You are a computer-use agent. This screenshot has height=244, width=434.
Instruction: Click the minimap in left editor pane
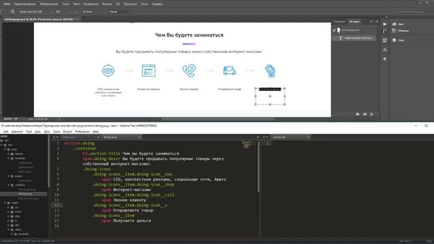click(249, 144)
